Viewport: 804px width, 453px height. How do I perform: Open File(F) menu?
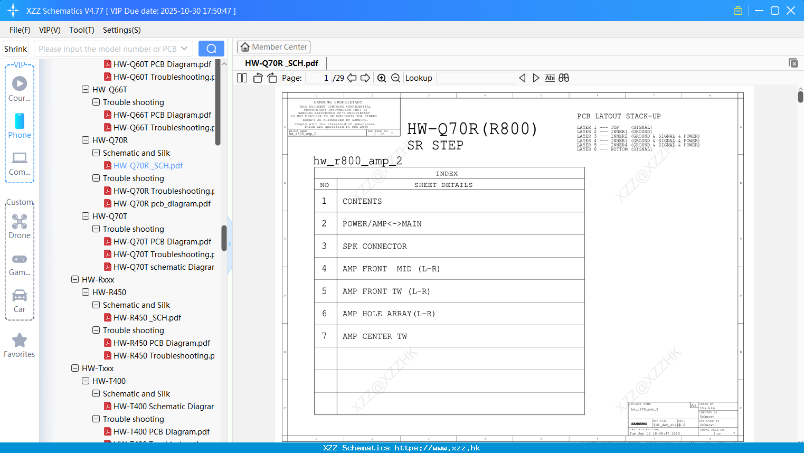tap(20, 30)
